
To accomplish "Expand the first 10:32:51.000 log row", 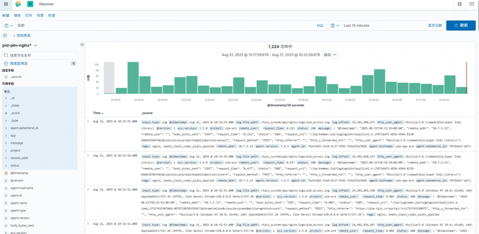I will (88, 189).
